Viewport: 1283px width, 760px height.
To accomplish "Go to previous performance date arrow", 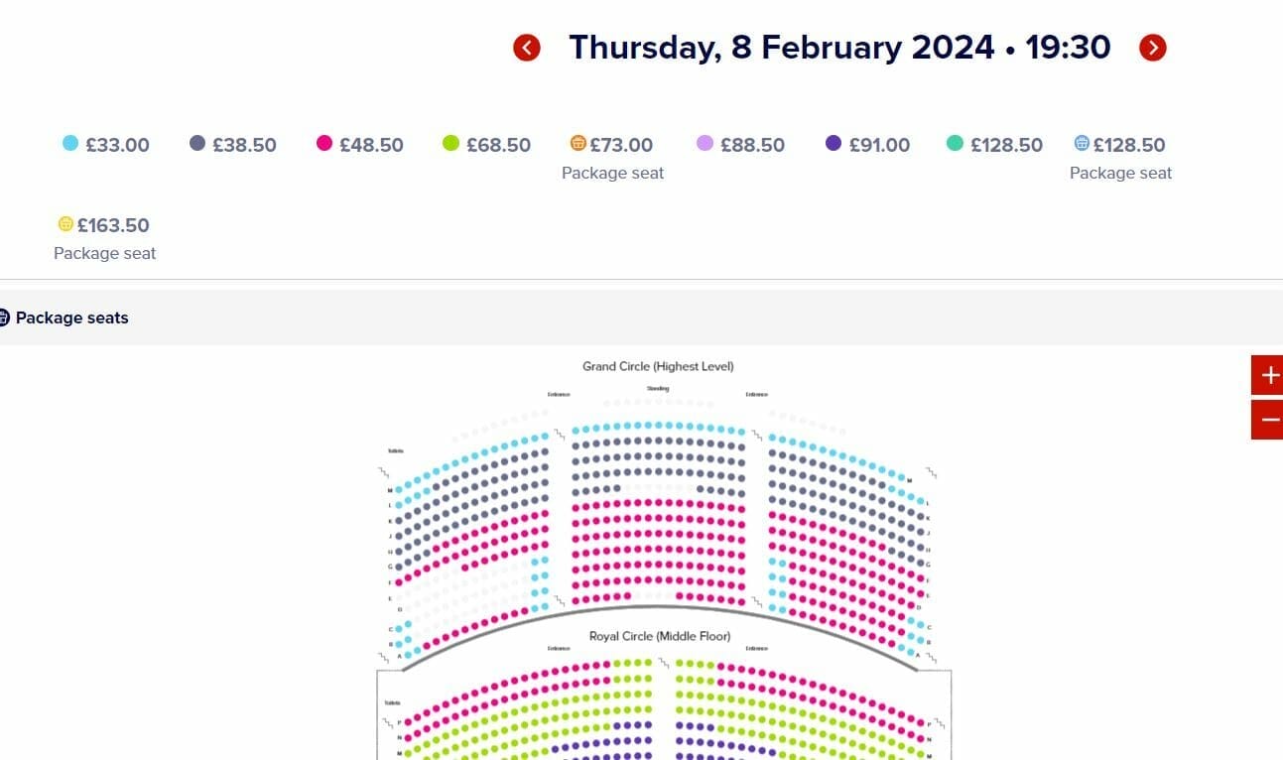I will (x=527, y=48).
